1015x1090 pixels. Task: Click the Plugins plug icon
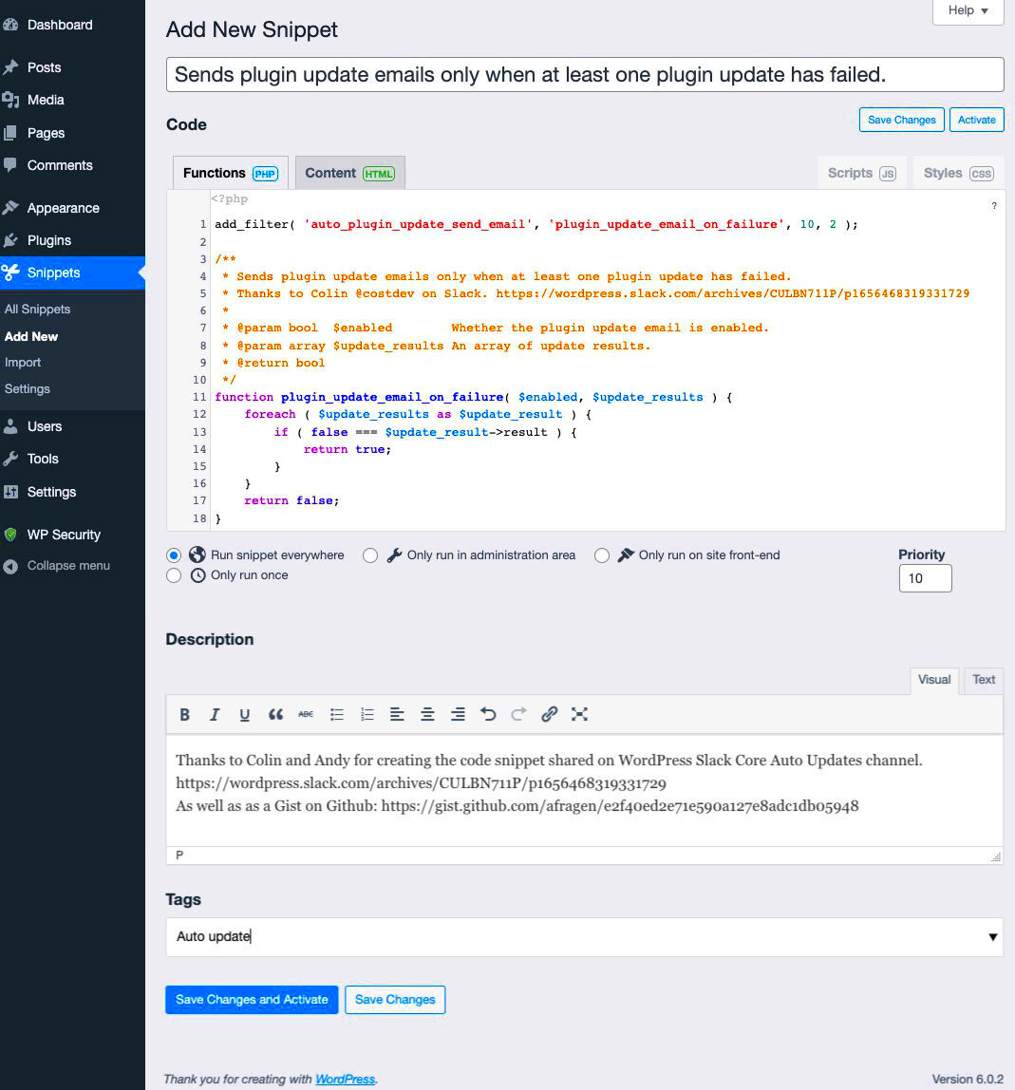(x=10, y=240)
